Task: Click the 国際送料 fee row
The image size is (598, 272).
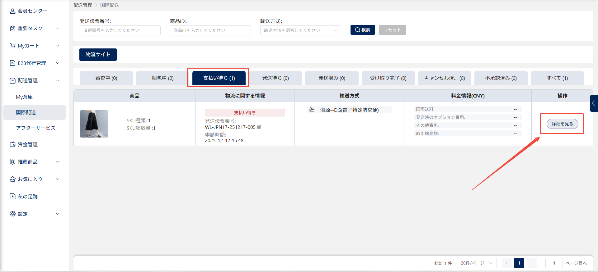Action: [468, 109]
